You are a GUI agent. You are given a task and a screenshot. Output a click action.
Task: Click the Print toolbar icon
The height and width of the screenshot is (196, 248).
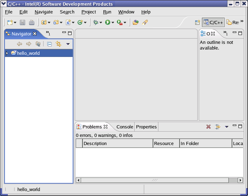pos(32,22)
